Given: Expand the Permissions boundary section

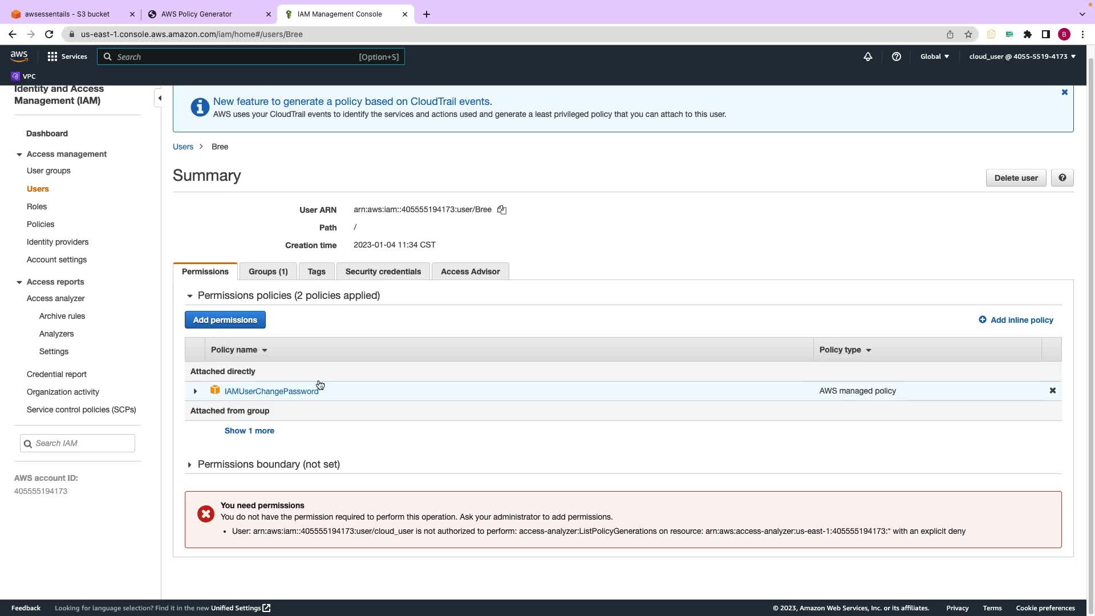Looking at the screenshot, I should 190,465.
